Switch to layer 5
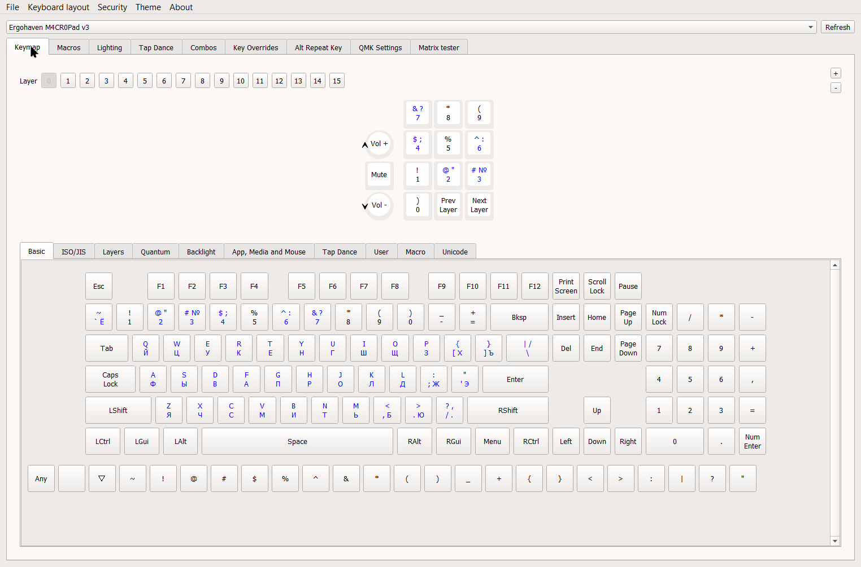861x567 pixels. tap(145, 81)
